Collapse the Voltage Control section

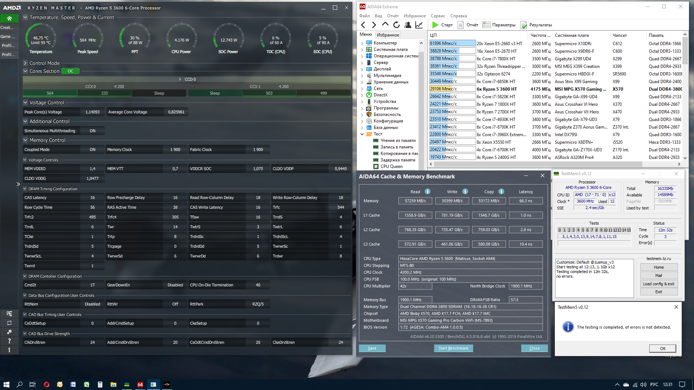point(25,103)
